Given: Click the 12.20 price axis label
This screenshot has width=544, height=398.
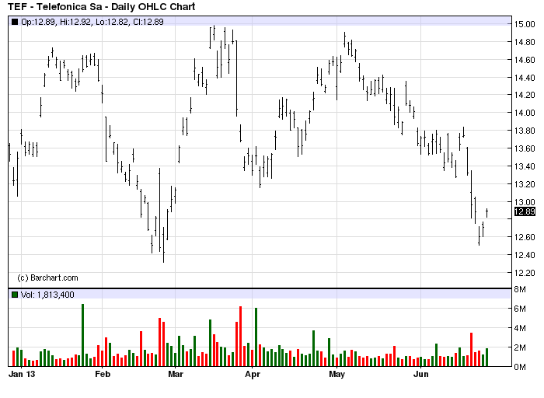Looking at the screenshot, I should [525, 273].
